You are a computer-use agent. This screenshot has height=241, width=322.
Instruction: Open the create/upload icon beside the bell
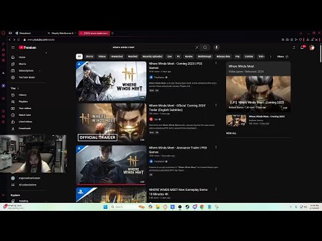coord(294,48)
